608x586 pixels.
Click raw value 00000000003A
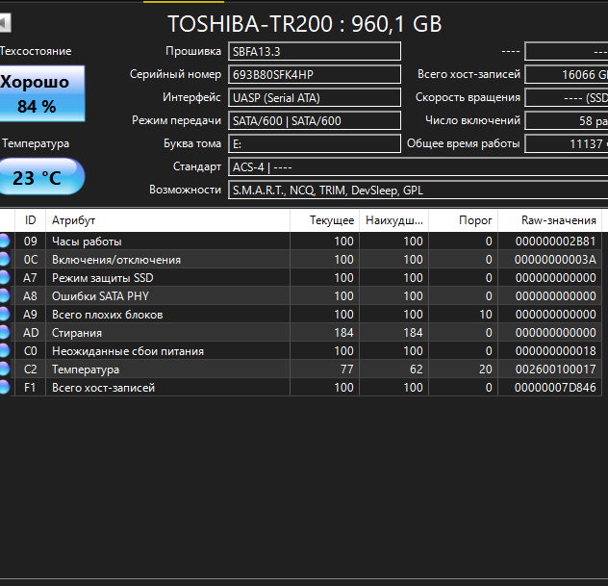(x=555, y=260)
